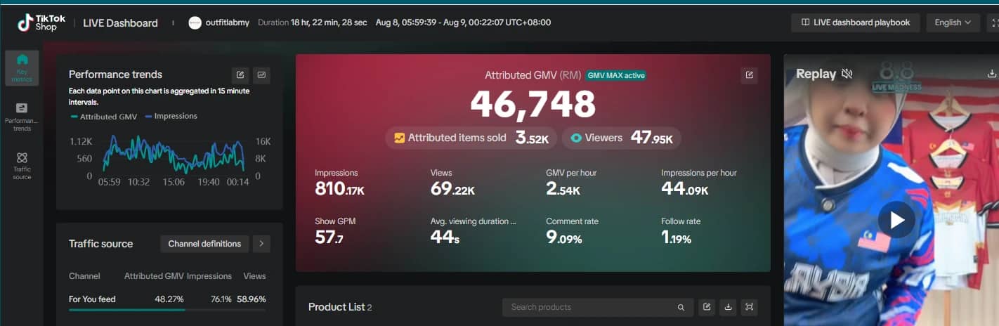
Task: Edit the Performance trends chart metrics
Action: 240,75
